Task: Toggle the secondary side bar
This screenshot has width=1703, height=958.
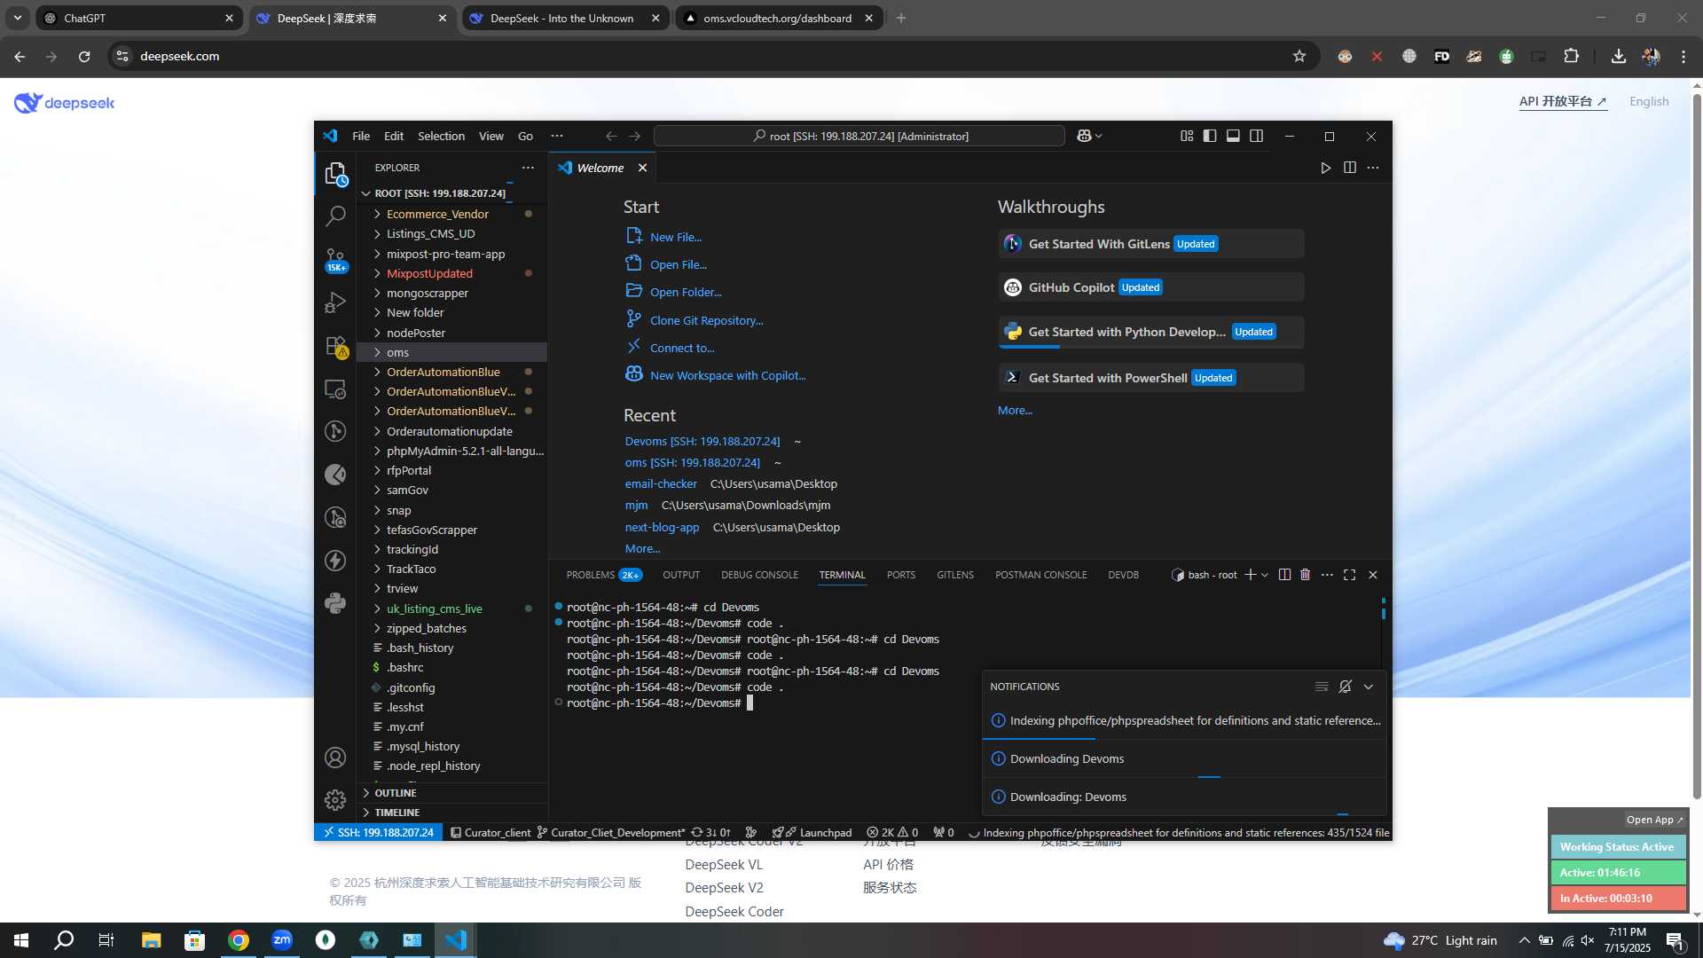Action: click(x=1257, y=136)
